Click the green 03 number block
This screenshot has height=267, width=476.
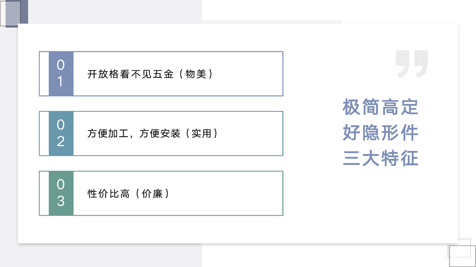point(61,193)
